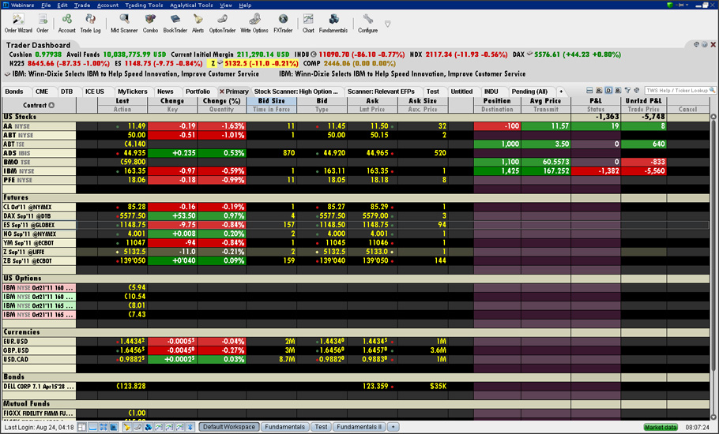The width and height of the screenshot is (719, 434).
Task: Open the Trade Log
Action: coord(90,24)
